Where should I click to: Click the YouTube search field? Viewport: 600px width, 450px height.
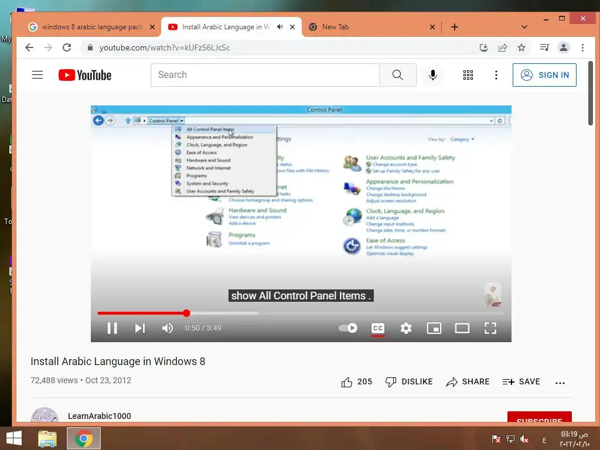265,75
